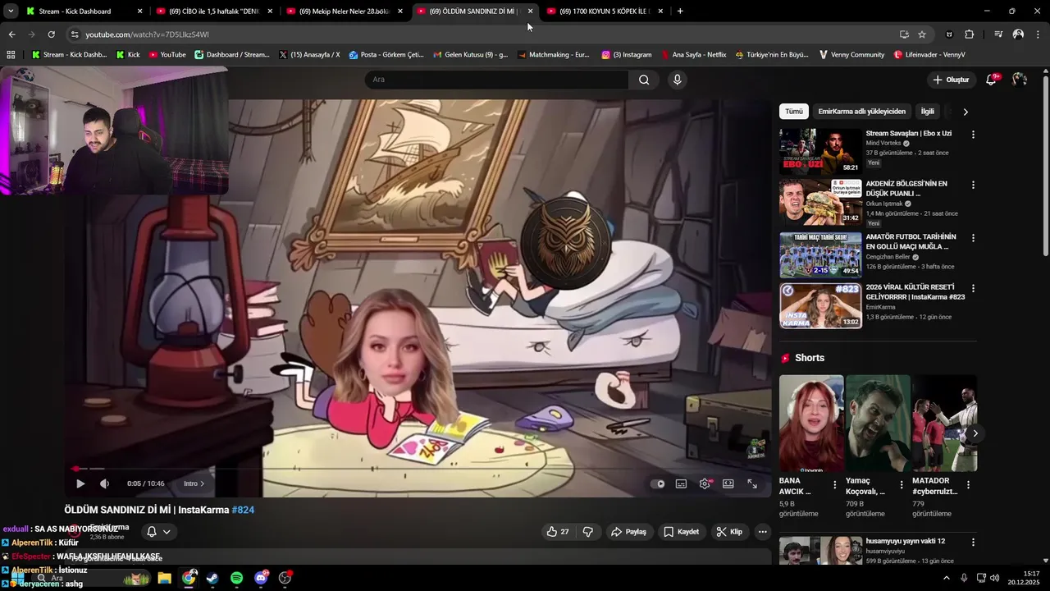Focus the YouTube search field Ara
The image size is (1050, 591).
[x=496, y=80]
